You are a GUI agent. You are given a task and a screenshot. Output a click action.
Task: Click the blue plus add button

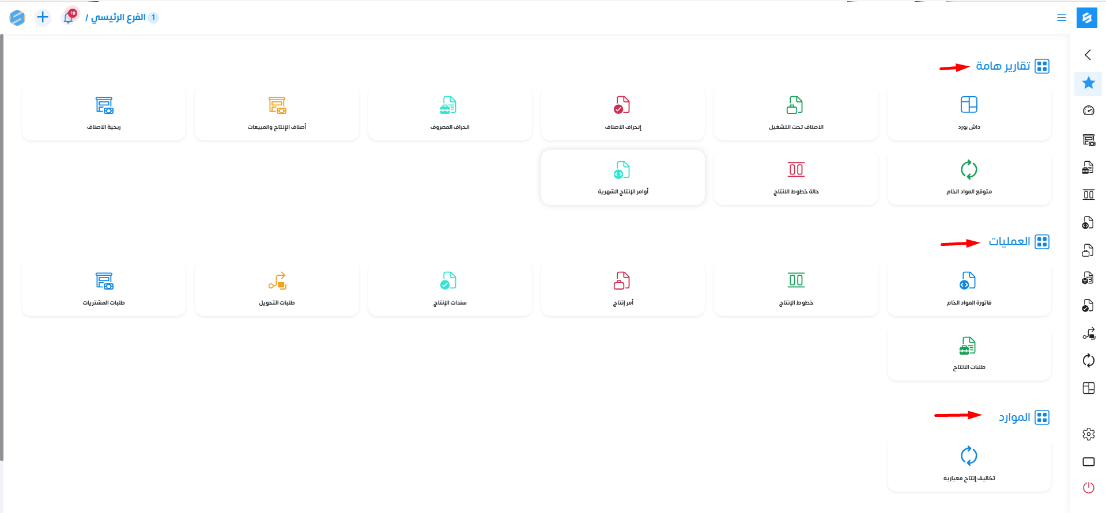point(43,17)
